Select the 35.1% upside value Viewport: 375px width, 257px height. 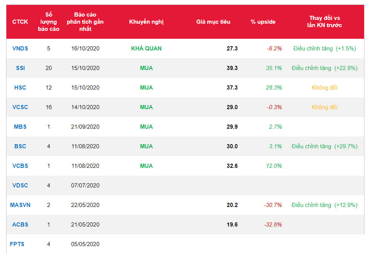pos(274,68)
